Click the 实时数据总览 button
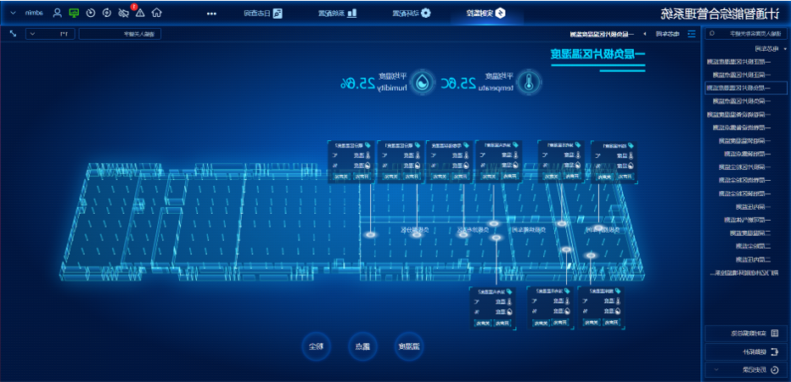This screenshot has width=791, height=382. tap(745, 334)
